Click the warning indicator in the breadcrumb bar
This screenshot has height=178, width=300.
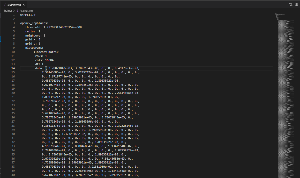pos(17,11)
